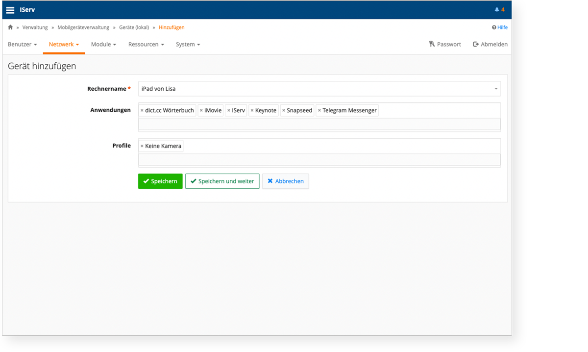This screenshot has height=352, width=588.
Task: Click Abmelden to log out
Action: coord(490,44)
